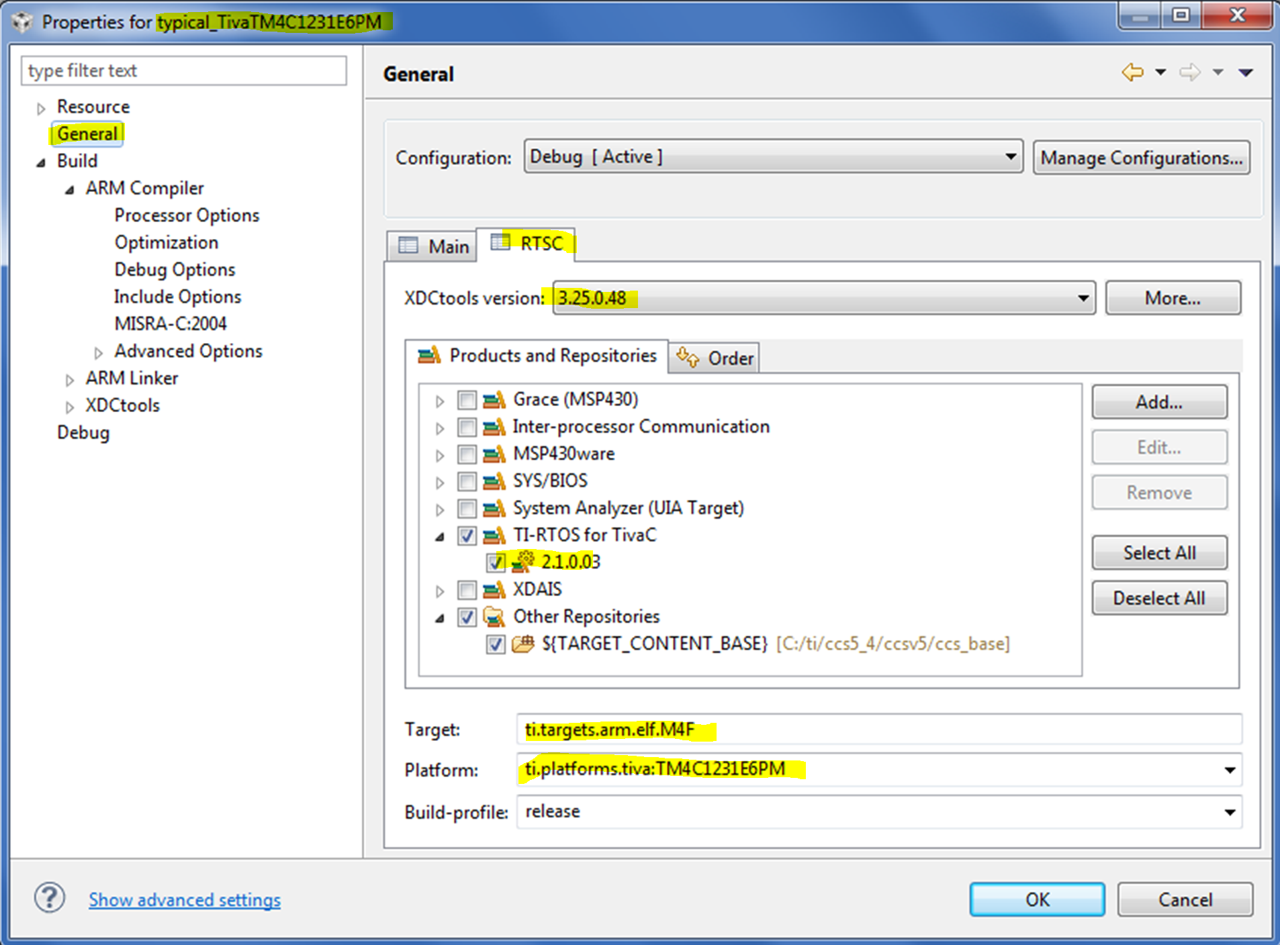Click the type filter text field
The image size is (1280, 945).
tap(184, 70)
